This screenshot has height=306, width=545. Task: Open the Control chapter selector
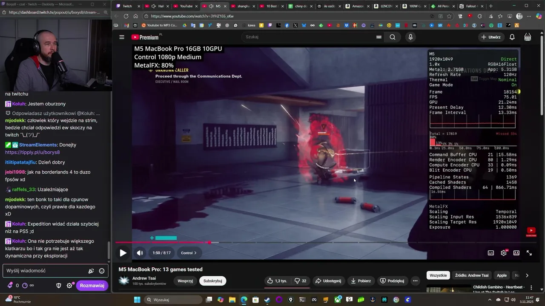point(189,253)
